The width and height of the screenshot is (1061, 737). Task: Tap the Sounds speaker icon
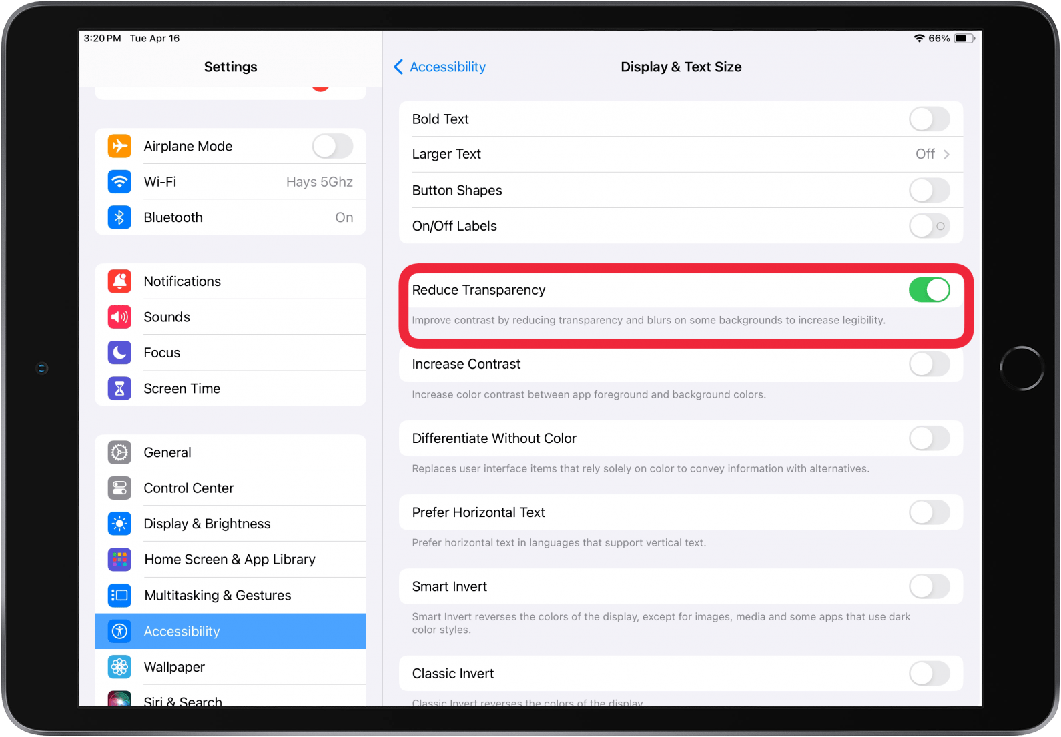click(119, 317)
